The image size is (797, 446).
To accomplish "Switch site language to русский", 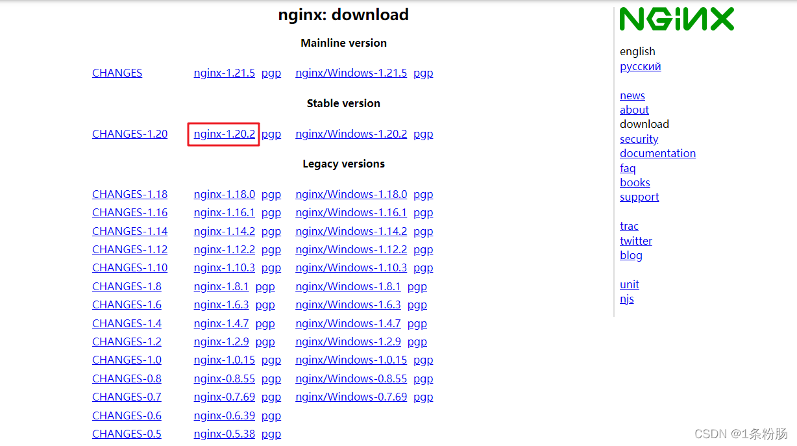I will click(641, 67).
